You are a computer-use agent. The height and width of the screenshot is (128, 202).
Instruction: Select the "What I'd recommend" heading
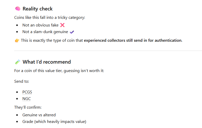pos(47,62)
